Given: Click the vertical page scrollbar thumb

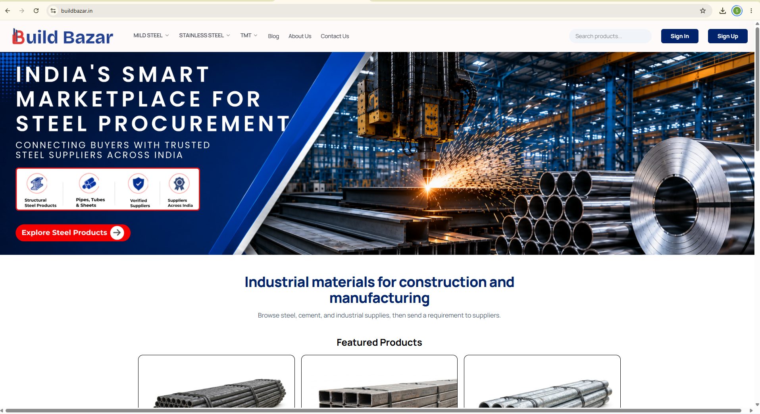Looking at the screenshot, I should coord(757,89).
